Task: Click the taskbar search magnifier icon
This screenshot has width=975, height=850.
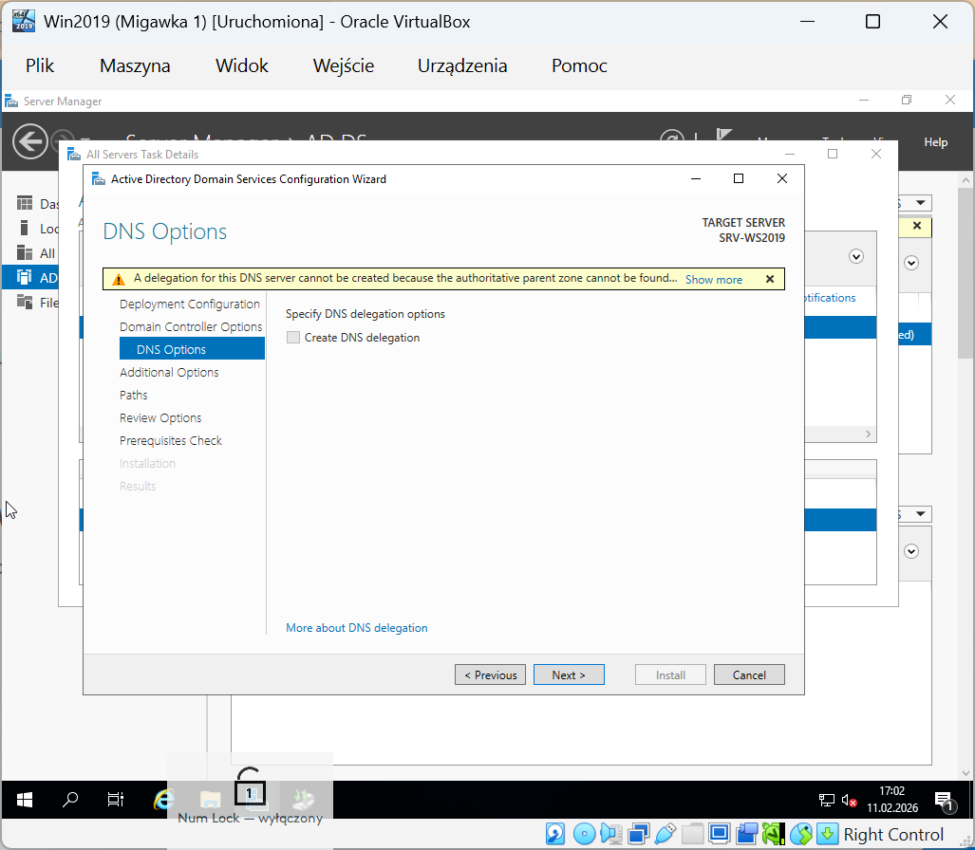Action: (70, 799)
